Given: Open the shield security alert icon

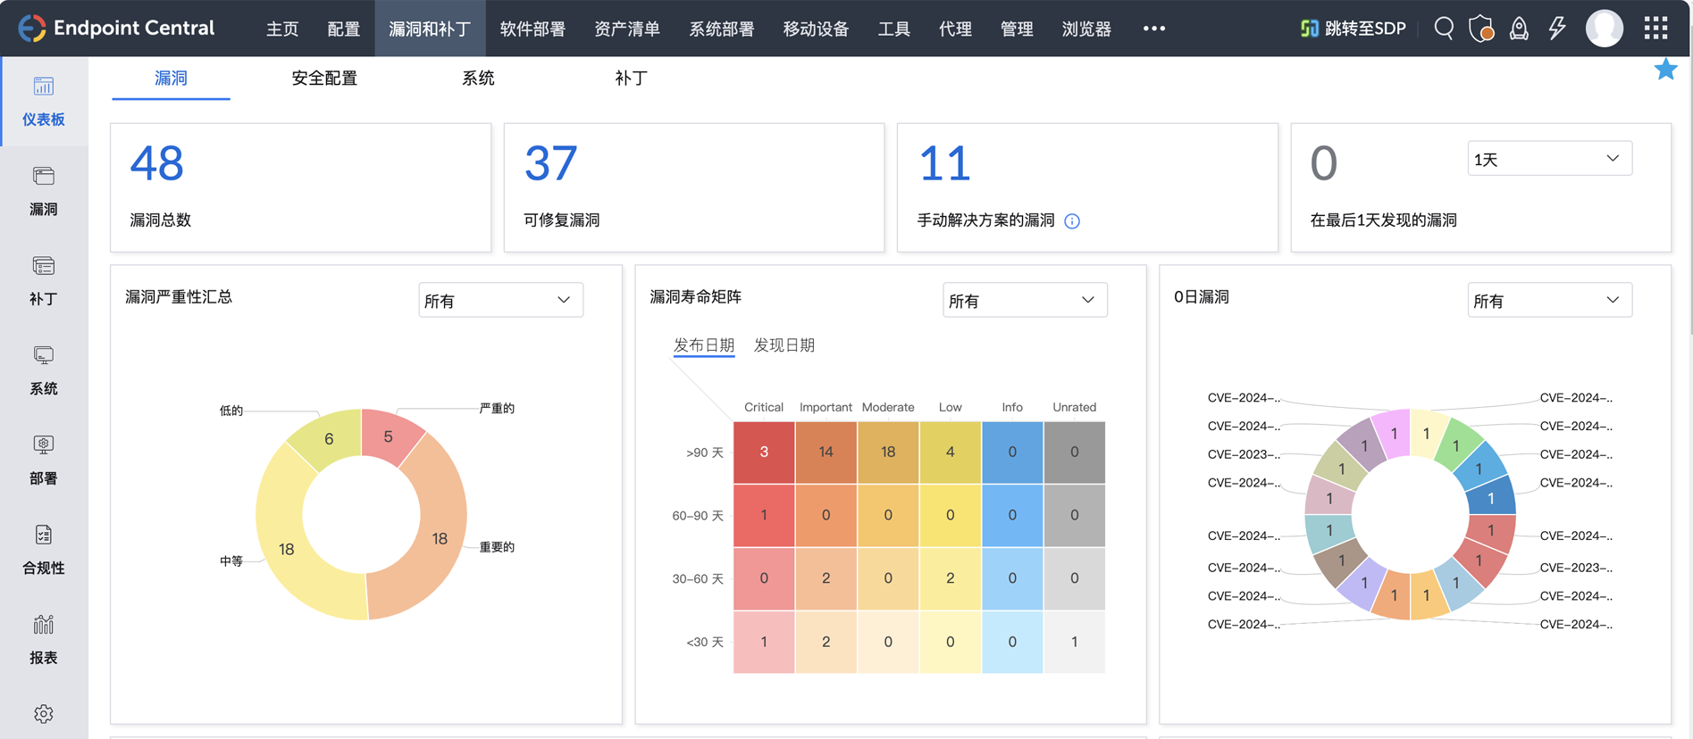Looking at the screenshot, I should pyautogui.click(x=1481, y=29).
